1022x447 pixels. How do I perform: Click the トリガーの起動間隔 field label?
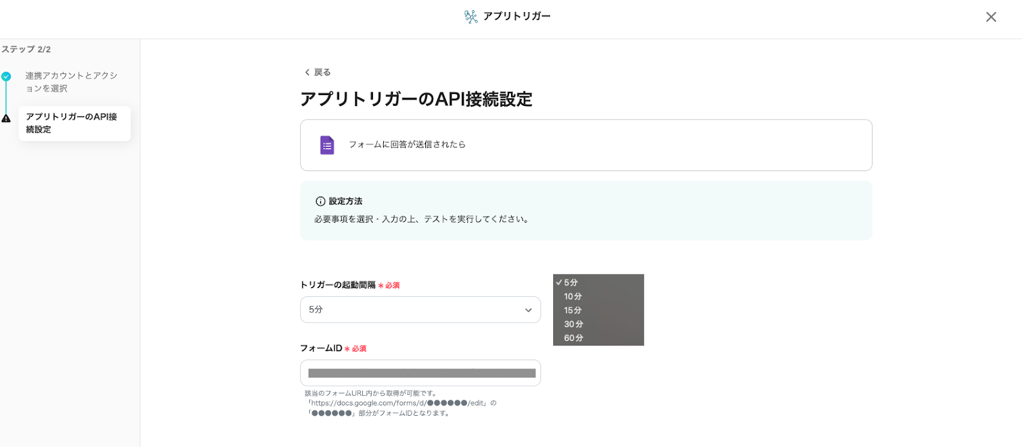pyautogui.click(x=338, y=285)
